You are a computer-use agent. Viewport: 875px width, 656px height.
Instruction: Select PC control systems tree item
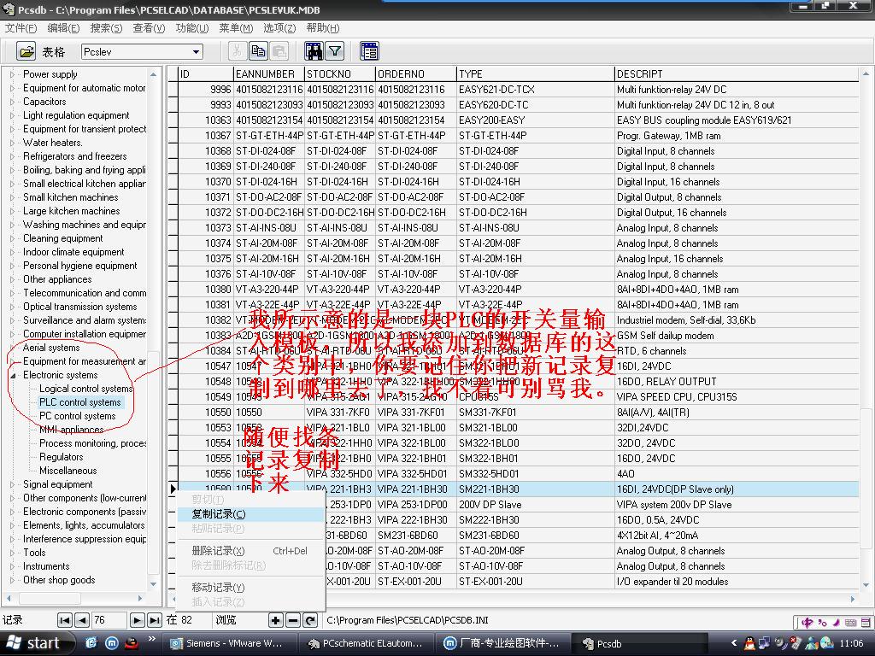click(77, 416)
